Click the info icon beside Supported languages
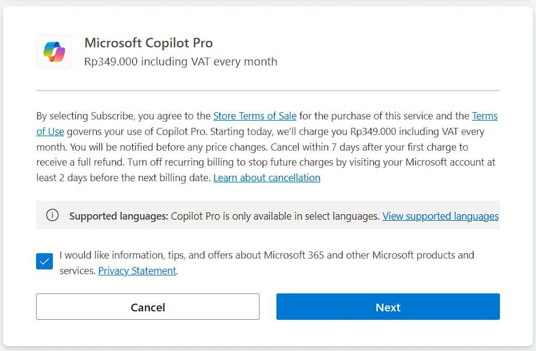Image resolution: width=536 pixels, height=351 pixels. point(52,215)
